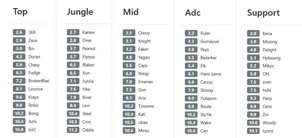Open Kanavi's entry in Jungle list
This screenshot has width=302, height=138.
pos(88,32)
